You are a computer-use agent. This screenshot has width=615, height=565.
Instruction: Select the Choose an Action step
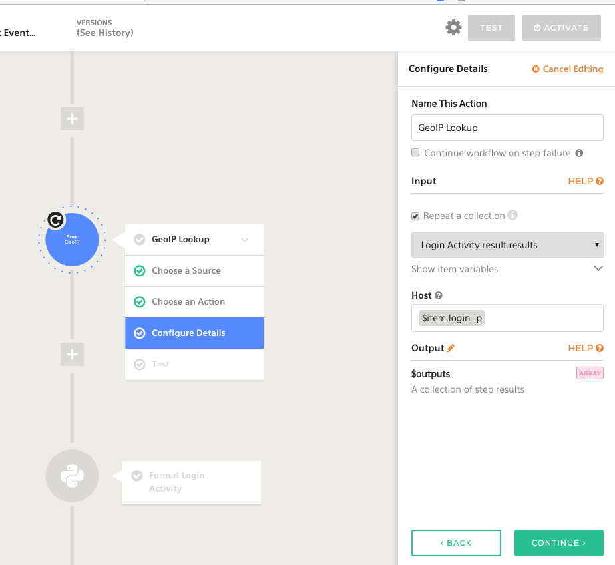(188, 302)
